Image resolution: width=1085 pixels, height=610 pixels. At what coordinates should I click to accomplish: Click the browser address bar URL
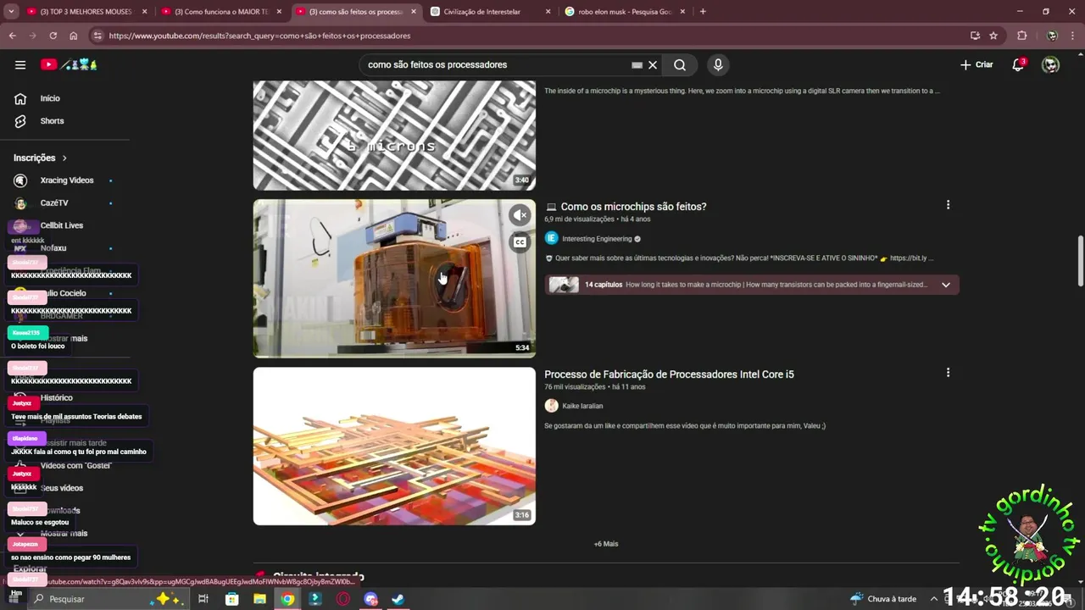(259, 36)
